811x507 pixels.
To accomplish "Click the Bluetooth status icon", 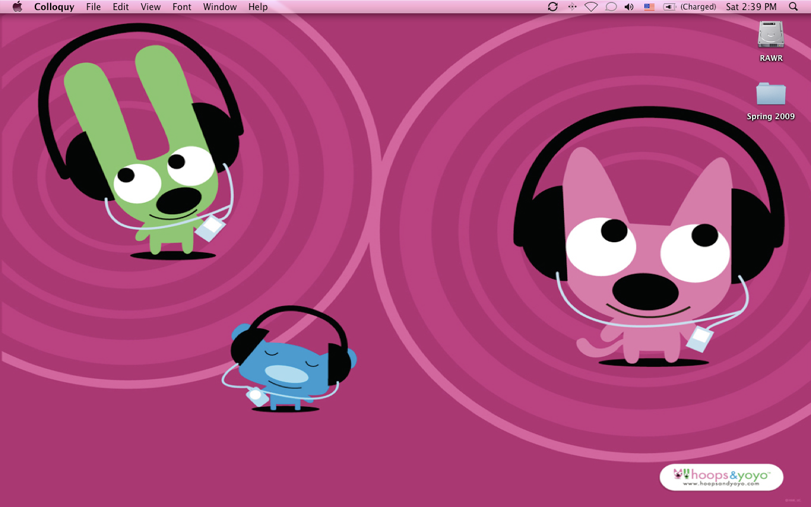I will (x=572, y=7).
